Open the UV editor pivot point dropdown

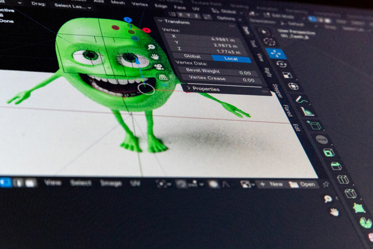pyautogui.click(x=163, y=184)
